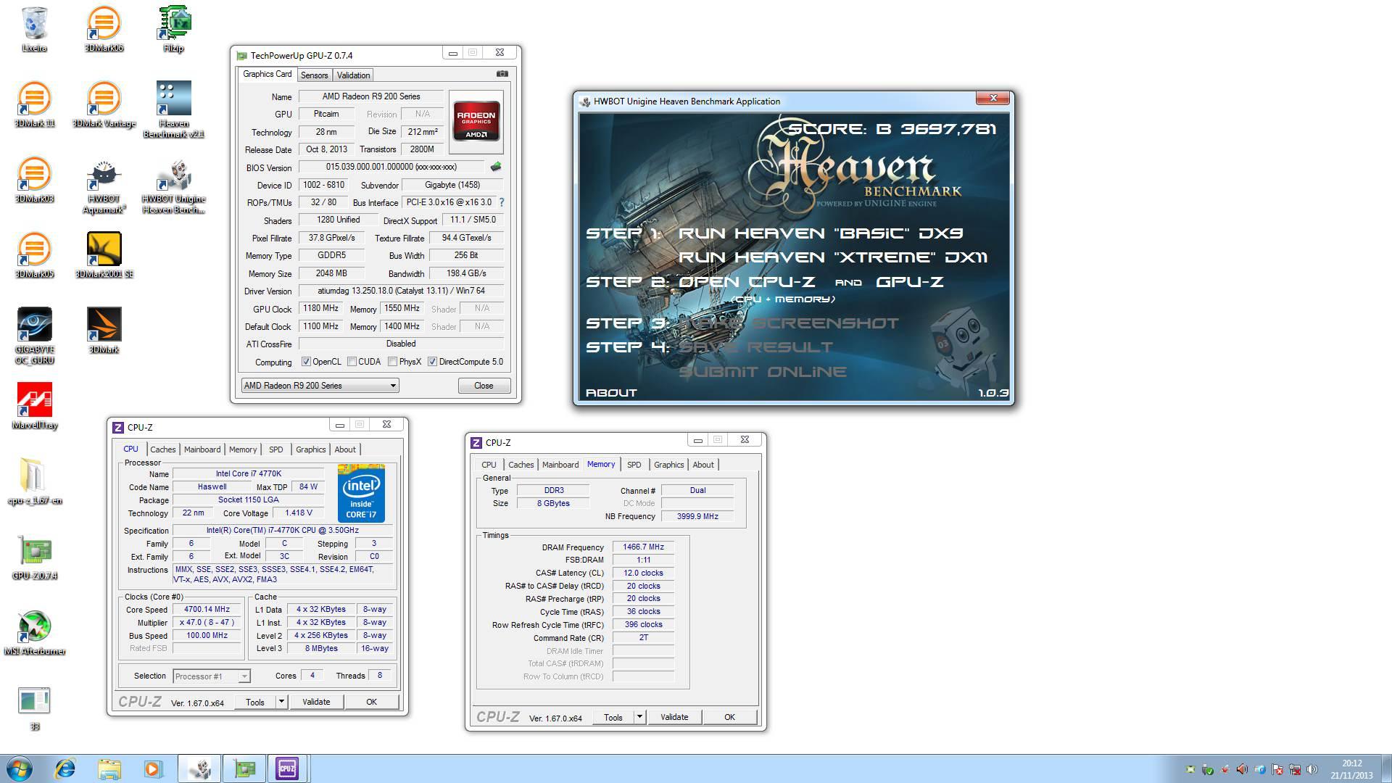Open the Windows Start button
1392x783 pixels.
tap(20, 768)
